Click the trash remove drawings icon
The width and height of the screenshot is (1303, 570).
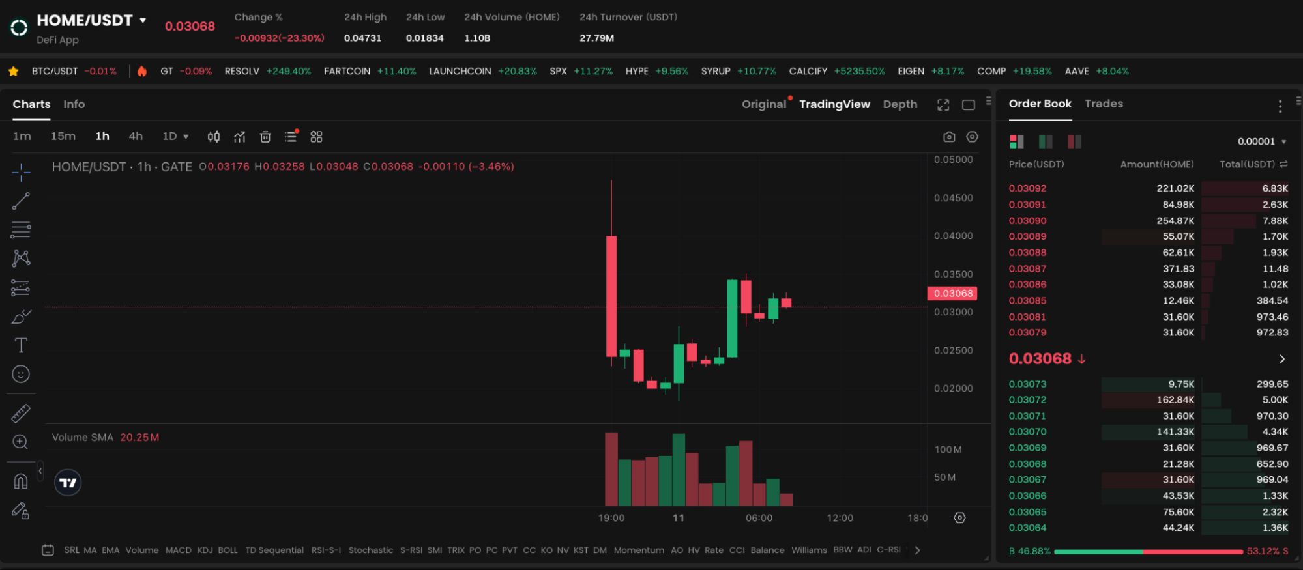click(x=265, y=137)
